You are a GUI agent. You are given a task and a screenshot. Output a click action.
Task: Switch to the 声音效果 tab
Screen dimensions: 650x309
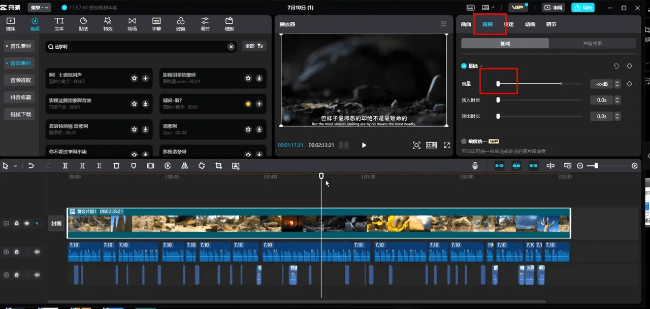click(593, 44)
